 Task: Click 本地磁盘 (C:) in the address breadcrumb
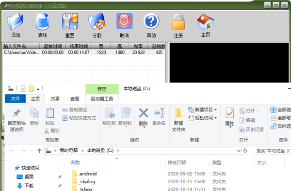tap(100, 150)
